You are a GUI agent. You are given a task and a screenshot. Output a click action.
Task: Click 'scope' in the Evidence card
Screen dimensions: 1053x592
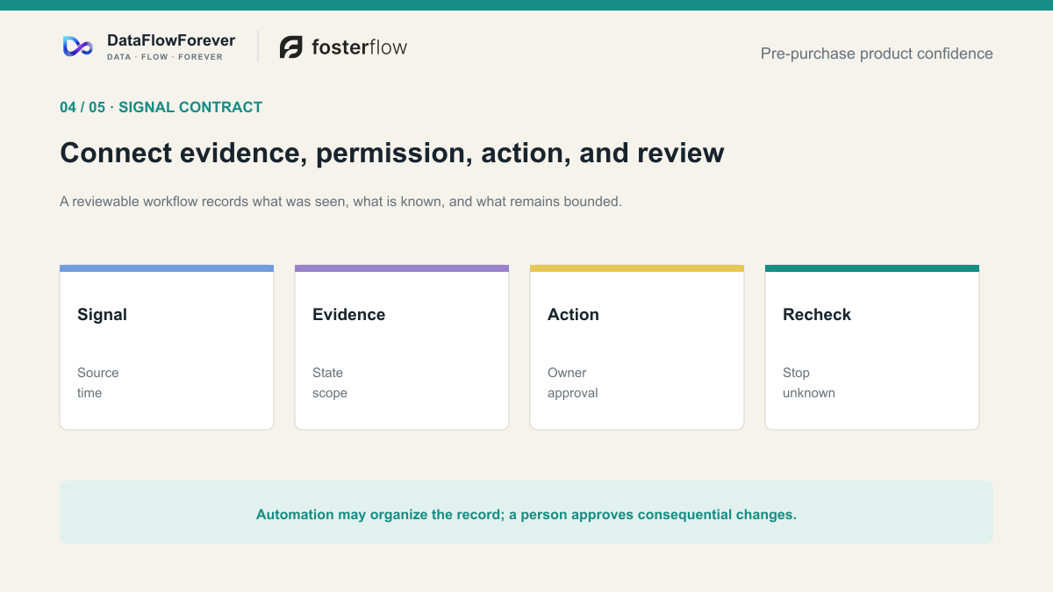pyautogui.click(x=330, y=394)
